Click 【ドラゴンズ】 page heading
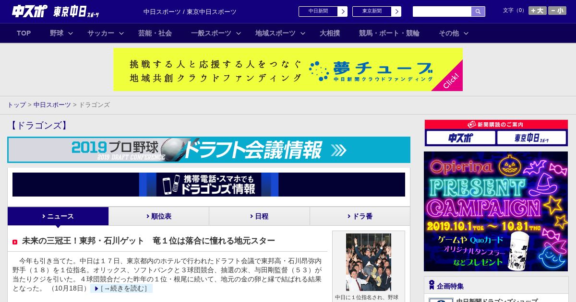This screenshot has height=302, width=576. [x=39, y=126]
